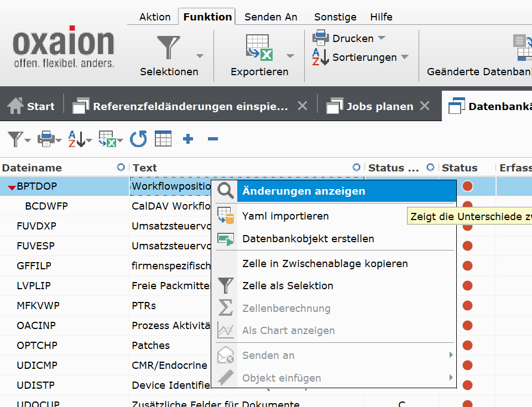Choose 'Datenbankobjekt erstellen' from the context menu
This screenshot has width=532, height=407.
308,239
